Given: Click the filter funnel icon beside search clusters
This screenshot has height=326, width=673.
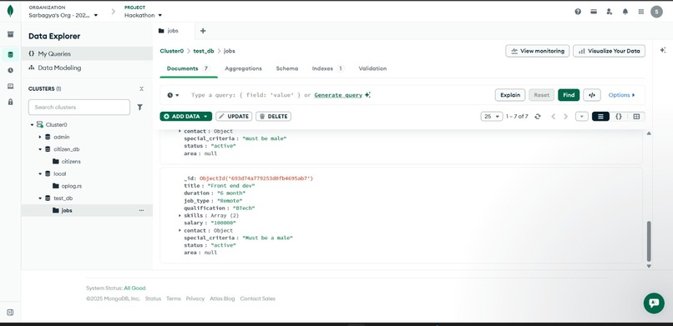Looking at the screenshot, I should (x=140, y=107).
